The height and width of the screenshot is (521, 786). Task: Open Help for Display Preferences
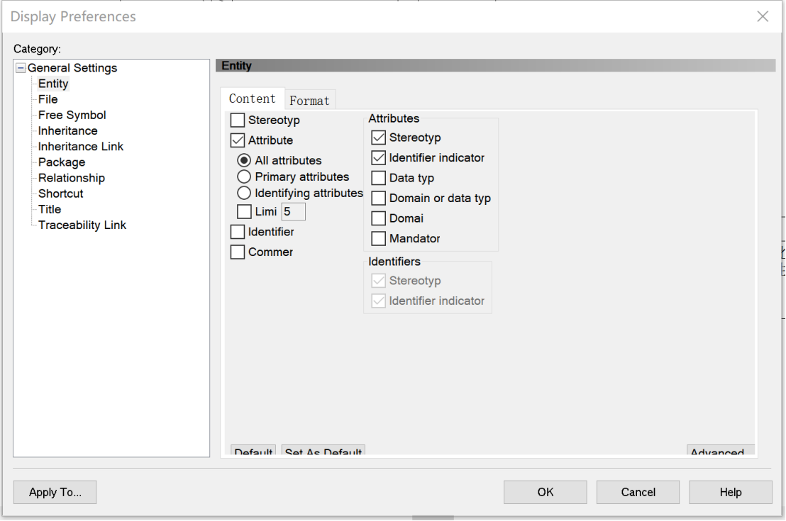(730, 492)
